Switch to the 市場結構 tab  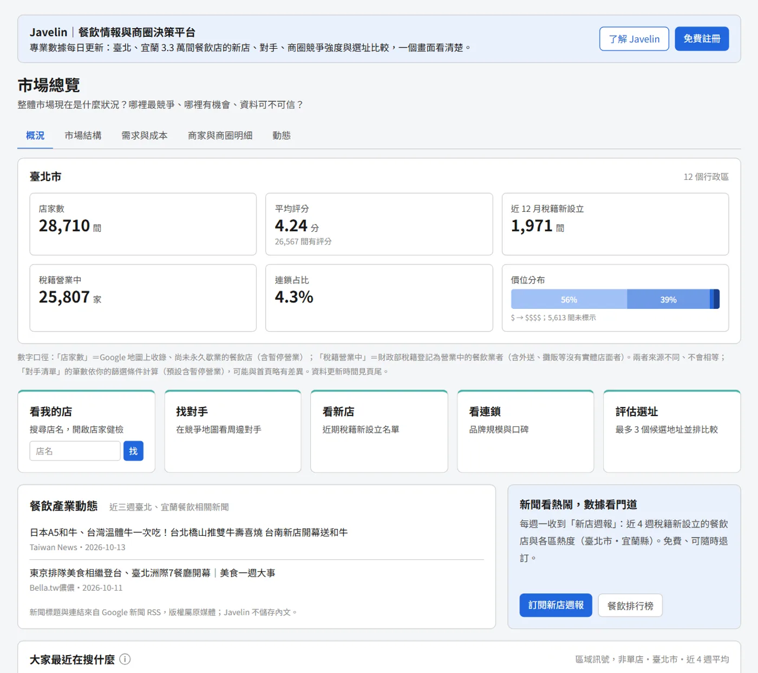click(x=83, y=135)
